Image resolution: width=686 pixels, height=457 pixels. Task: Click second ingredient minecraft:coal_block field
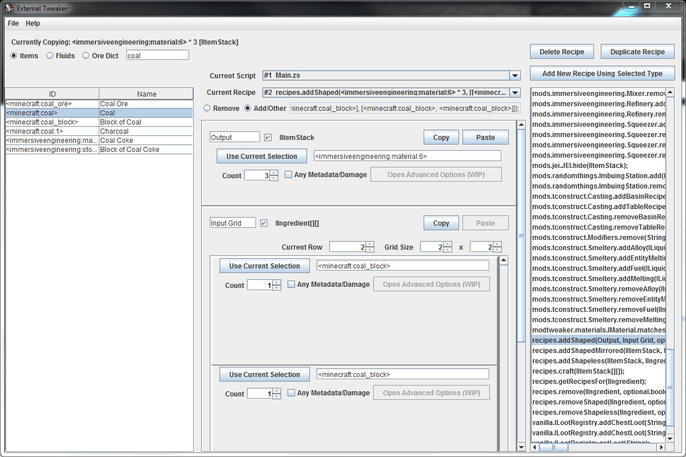(403, 374)
